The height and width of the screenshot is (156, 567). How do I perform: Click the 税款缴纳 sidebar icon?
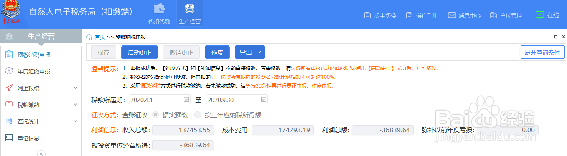(x=9, y=105)
